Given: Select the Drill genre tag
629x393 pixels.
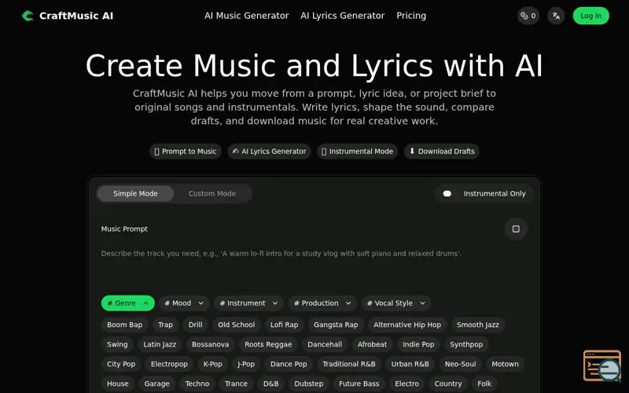Looking at the screenshot, I should (195, 325).
